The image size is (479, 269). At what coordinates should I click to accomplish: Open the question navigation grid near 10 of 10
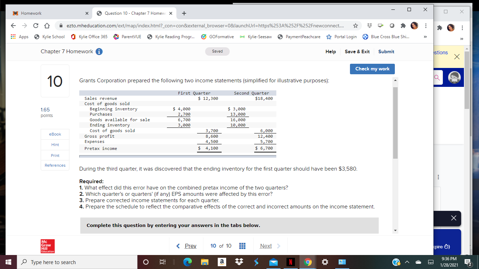click(242, 246)
